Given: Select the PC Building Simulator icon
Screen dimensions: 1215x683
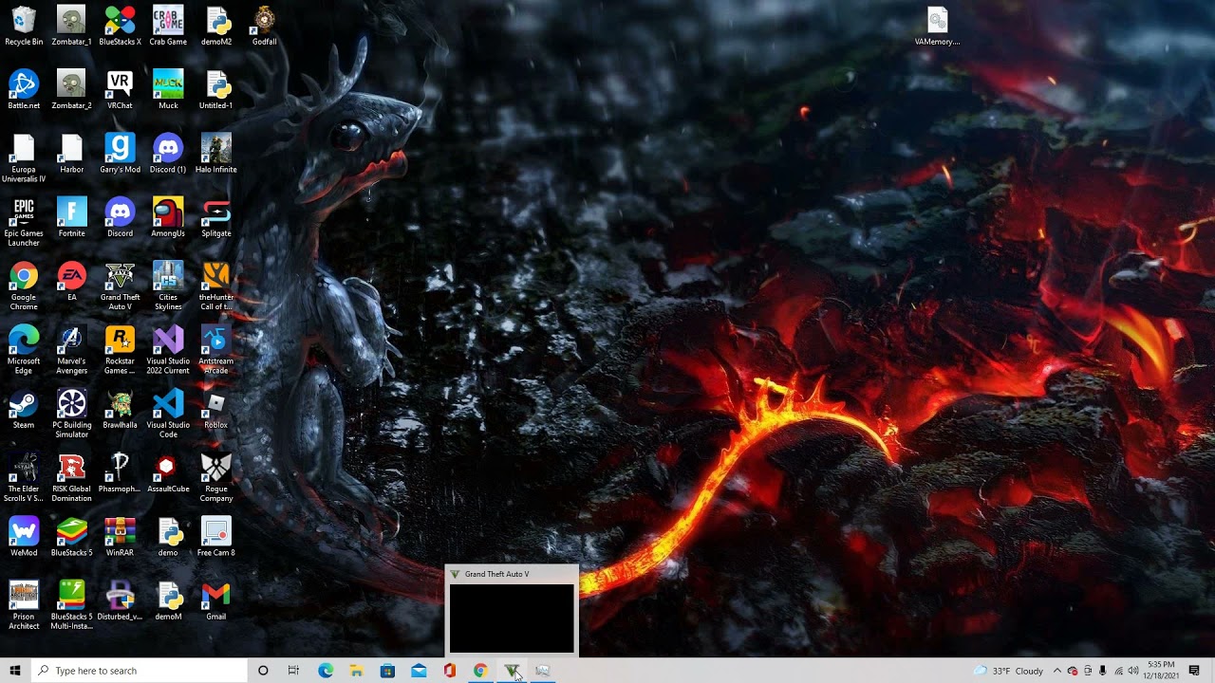Looking at the screenshot, I should pyautogui.click(x=71, y=414).
